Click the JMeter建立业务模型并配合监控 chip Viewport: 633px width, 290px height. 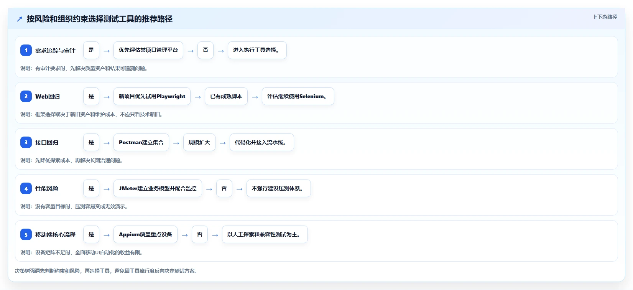coord(158,188)
